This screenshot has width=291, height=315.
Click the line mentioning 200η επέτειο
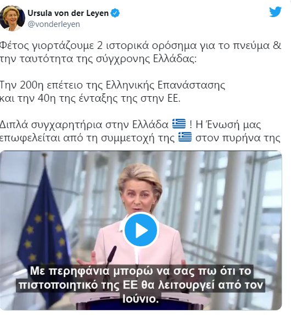113,85
